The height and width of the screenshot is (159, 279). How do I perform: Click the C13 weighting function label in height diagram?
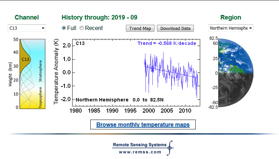(x=25, y=59)
